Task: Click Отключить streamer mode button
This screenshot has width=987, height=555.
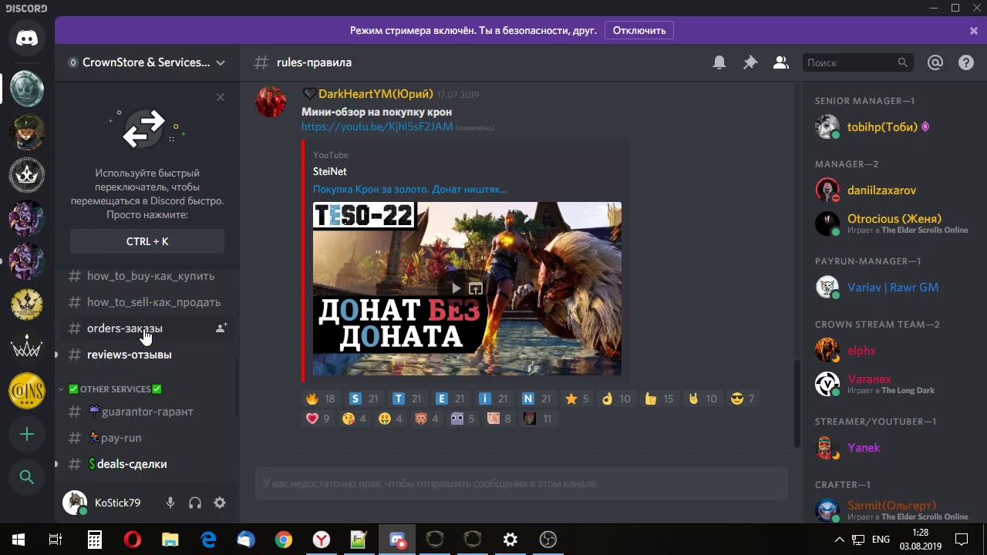Action: pos(639,31)
